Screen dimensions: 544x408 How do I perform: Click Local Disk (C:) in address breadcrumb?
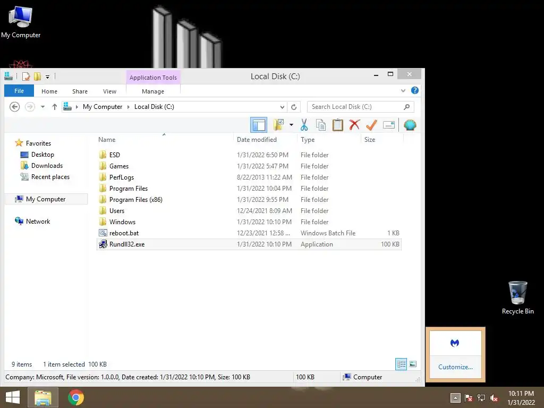coord(154,107)
